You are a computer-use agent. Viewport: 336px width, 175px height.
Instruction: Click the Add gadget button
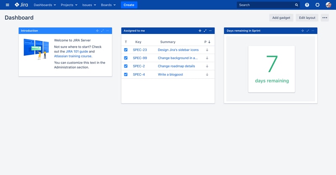click(x=281, y=18)
